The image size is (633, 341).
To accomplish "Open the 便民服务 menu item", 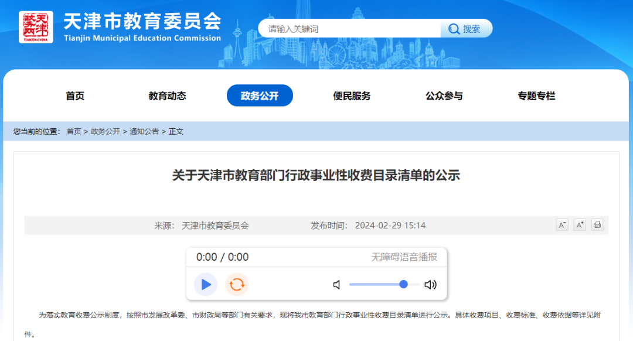I will point(351,96).
